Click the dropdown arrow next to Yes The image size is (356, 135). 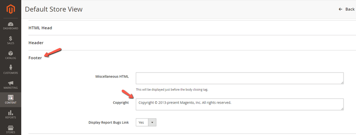coord(152,122)
